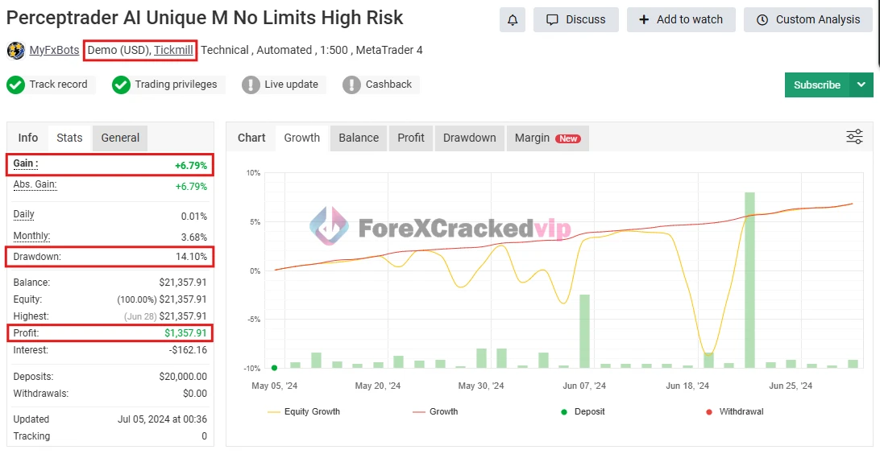
Task: Click the Abs. Gain label
Action: coord(35,184)
